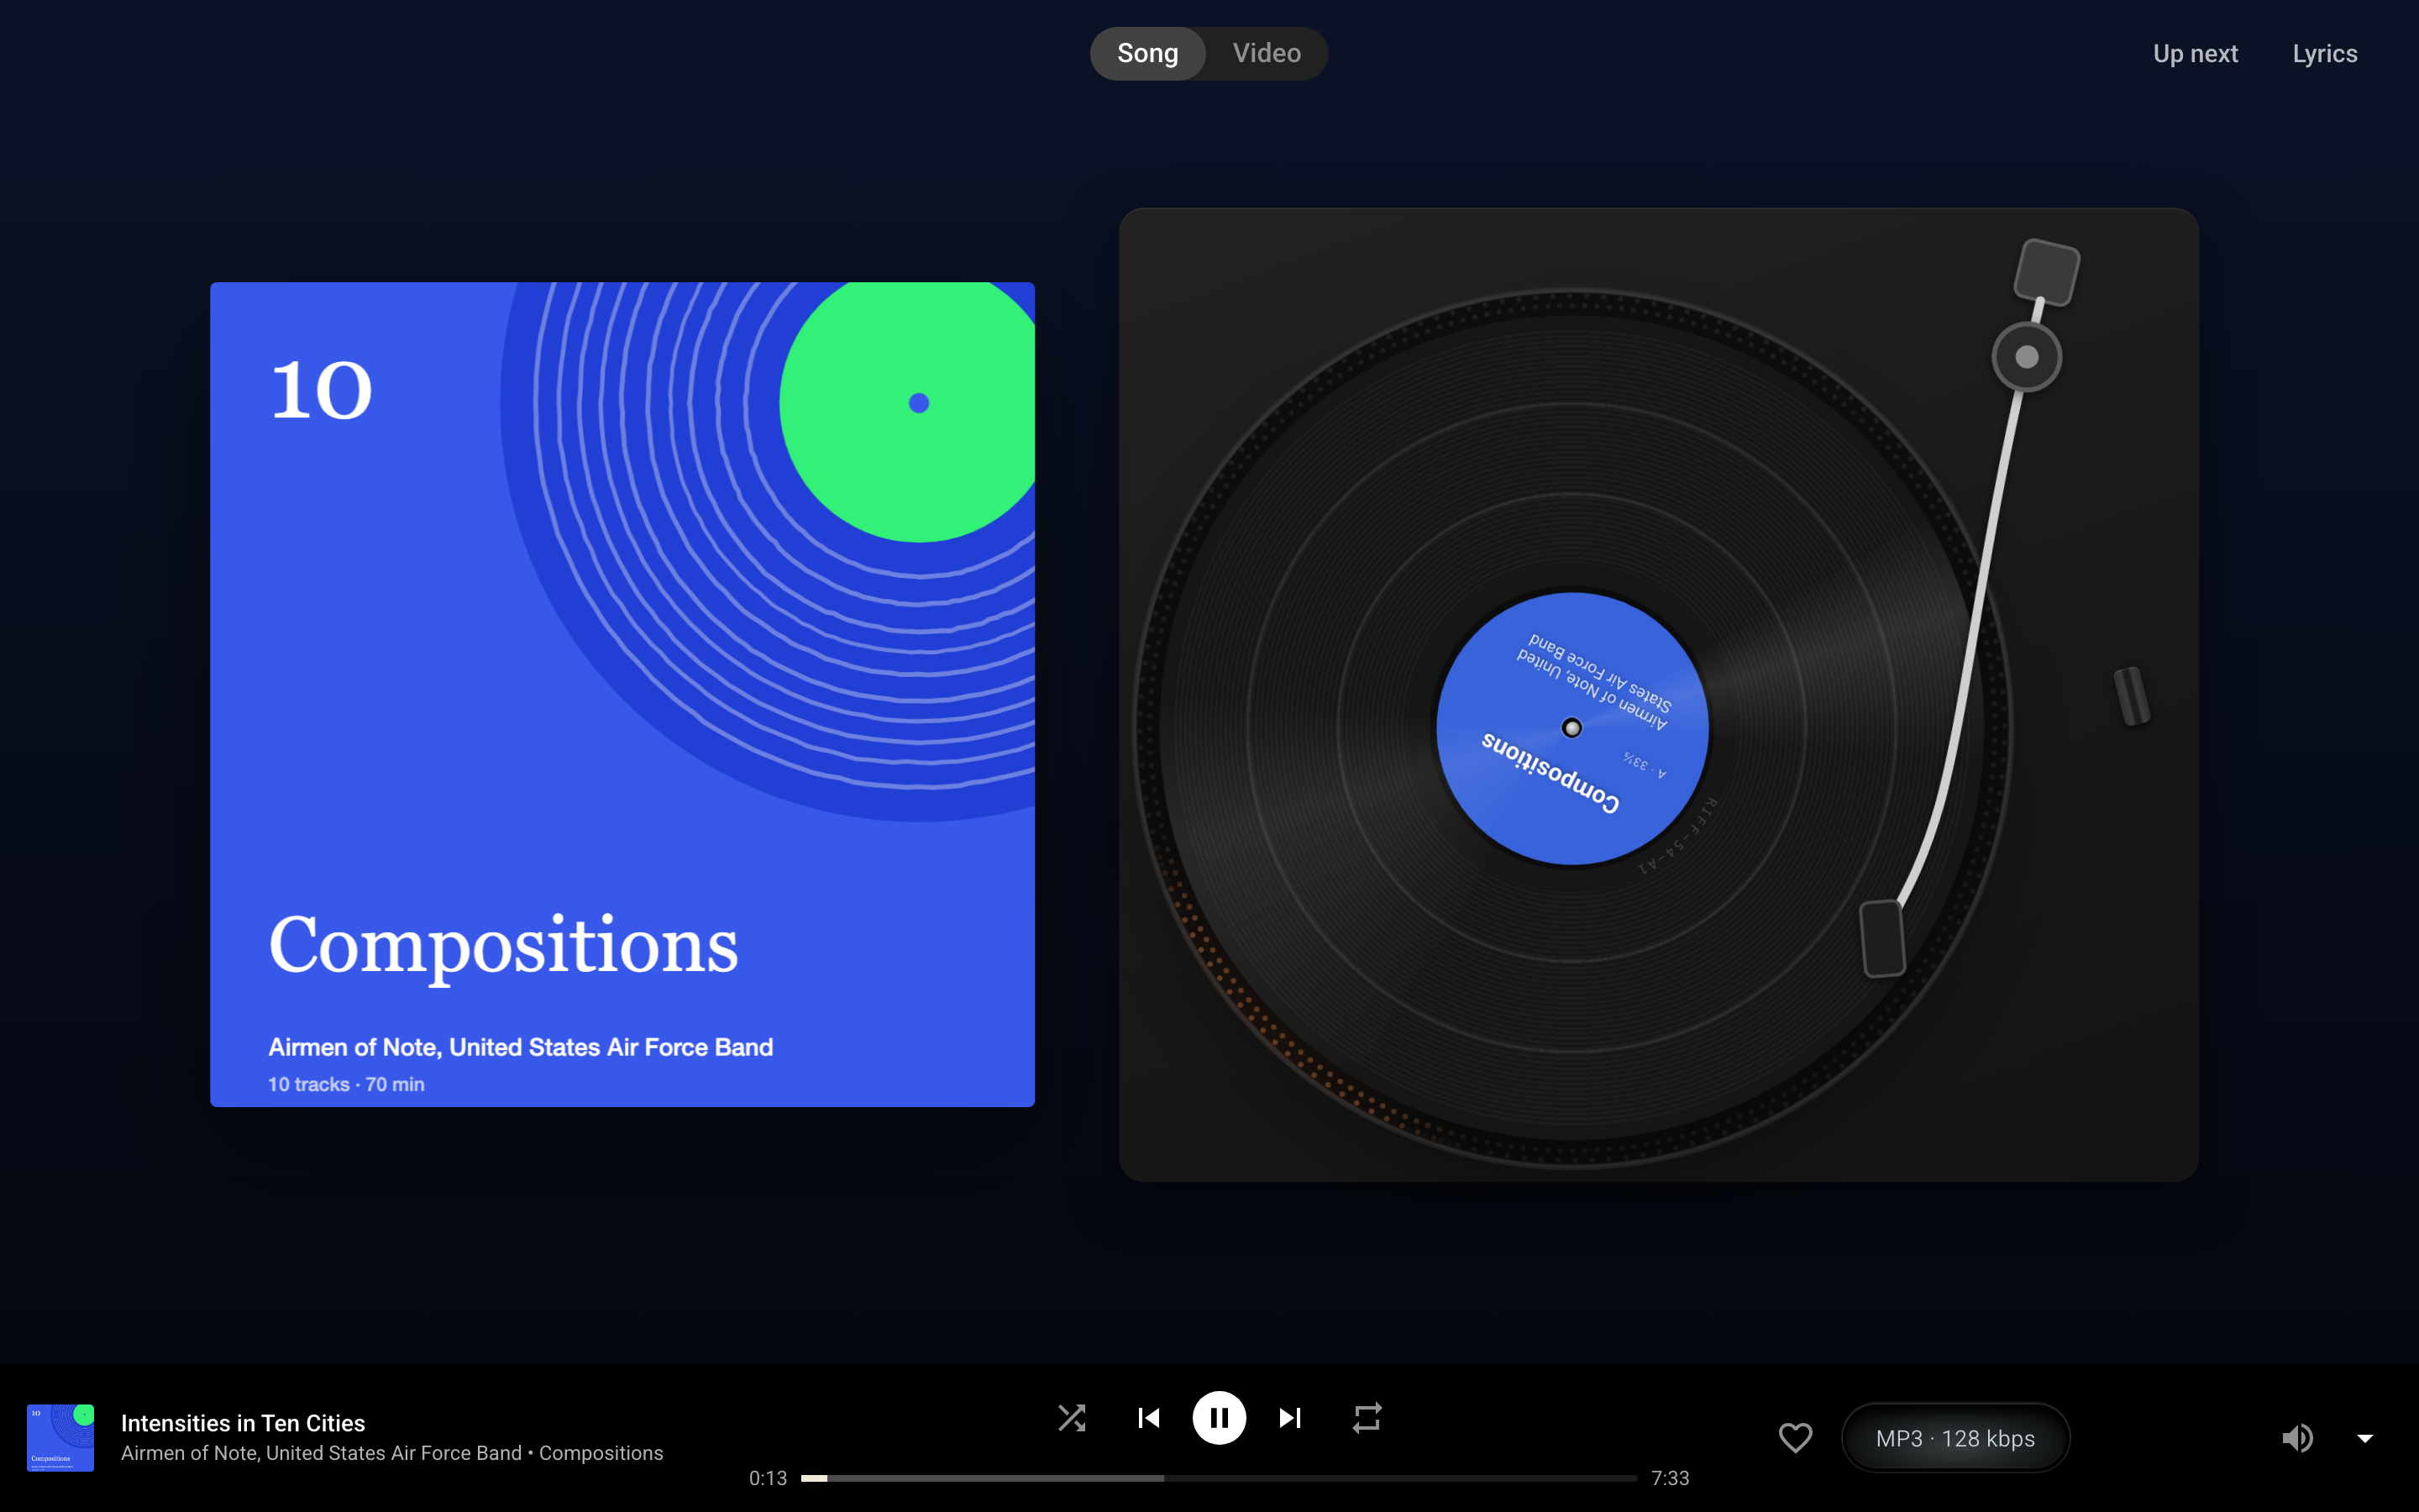Screen dimensions: 2419x1512
Task: Like the song with heart icon
Action: tap(1795, 1438)
